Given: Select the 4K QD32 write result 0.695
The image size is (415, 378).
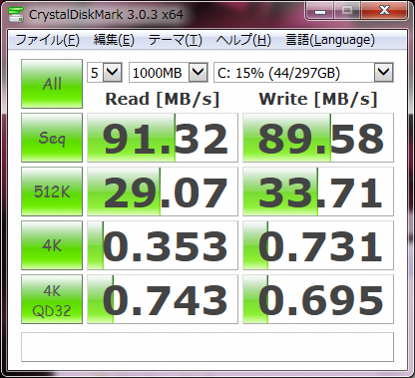Looking at the screenshot, I should click(x=318, y=299).
